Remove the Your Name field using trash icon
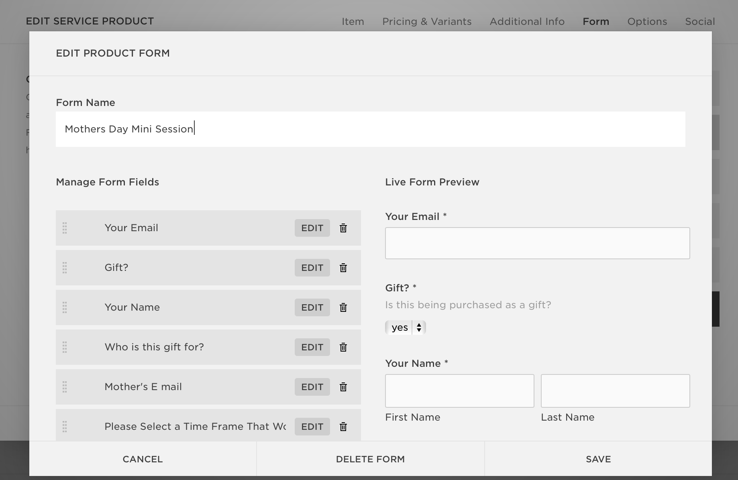Image resolution: width=738 pixels, height=480 pixels. click(343, 307)
